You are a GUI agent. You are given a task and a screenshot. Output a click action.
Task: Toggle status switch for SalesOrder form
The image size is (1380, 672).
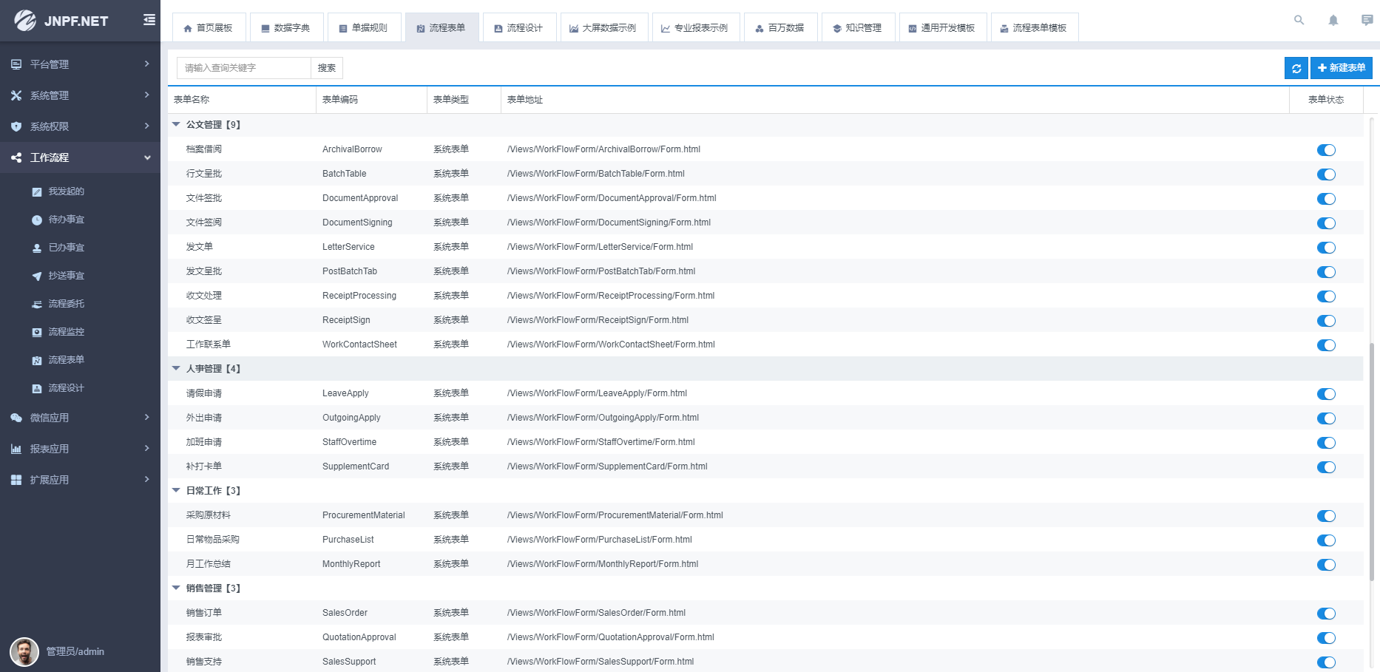(1326, 614)
